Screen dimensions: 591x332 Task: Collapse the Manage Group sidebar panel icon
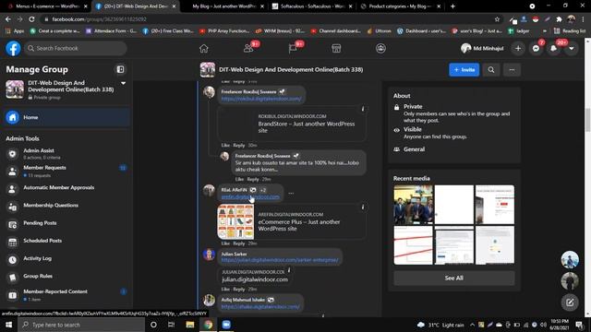(120, 70)
